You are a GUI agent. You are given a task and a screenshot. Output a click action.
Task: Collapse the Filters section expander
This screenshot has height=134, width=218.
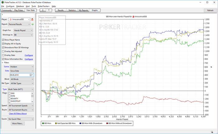(x=2, y=63)
